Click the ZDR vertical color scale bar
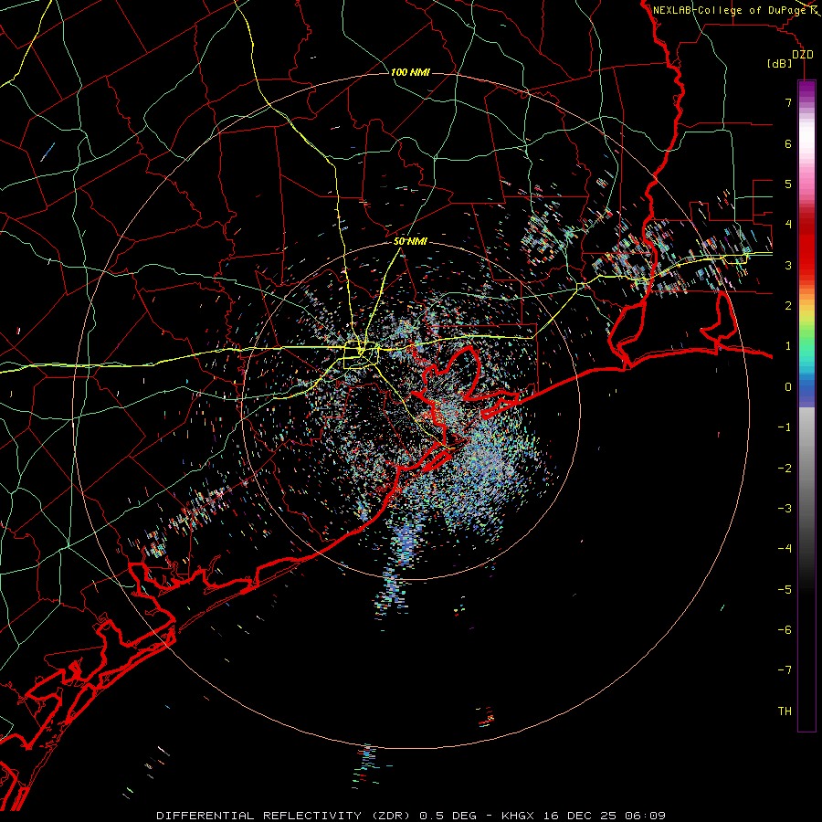 806,406
